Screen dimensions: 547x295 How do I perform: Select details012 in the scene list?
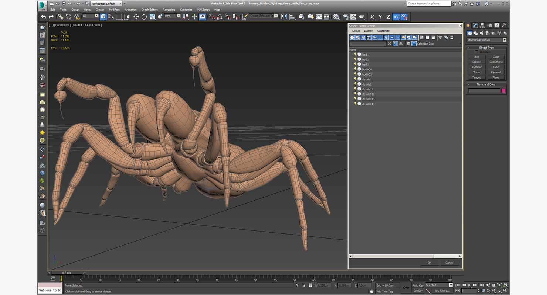[368, 94]
